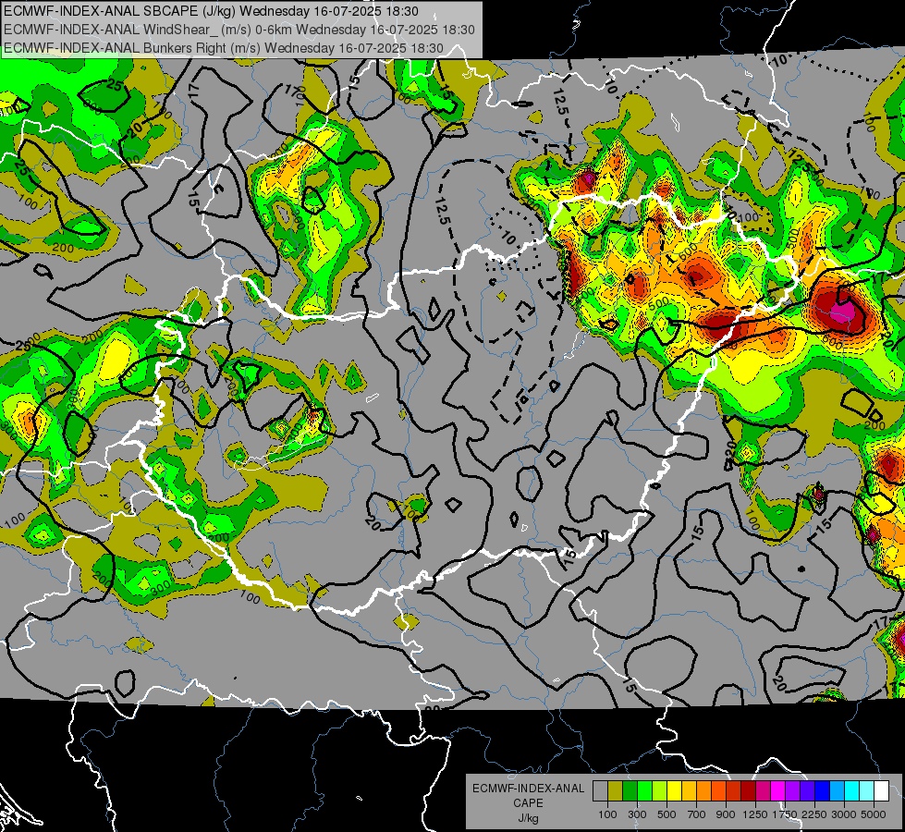Click the Bunkers Right title line
The image size is (905, 832).
click(x=224, y=48)
